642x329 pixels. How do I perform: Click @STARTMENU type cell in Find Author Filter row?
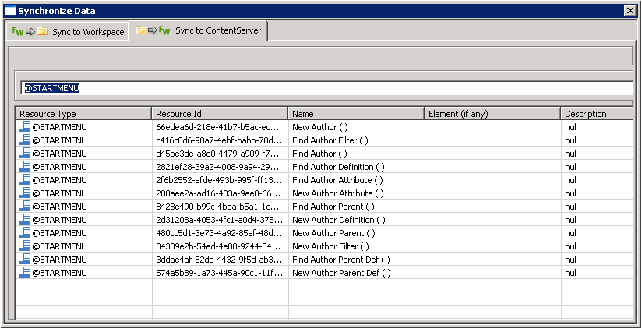coord(59,140)
